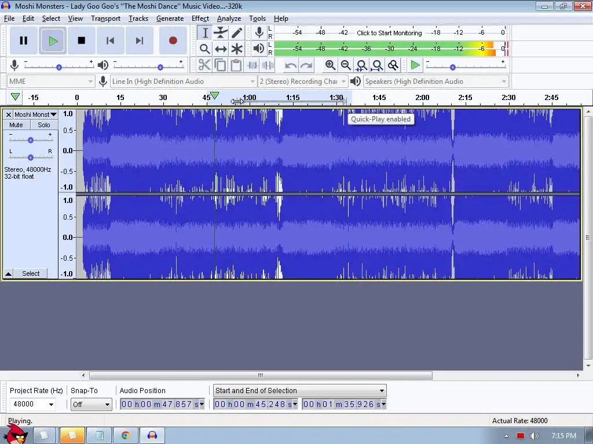Click Click to Start Monitoring meter
Viewport: 593px width, 444px height.
pyautogui.click(x=389, y=33)
